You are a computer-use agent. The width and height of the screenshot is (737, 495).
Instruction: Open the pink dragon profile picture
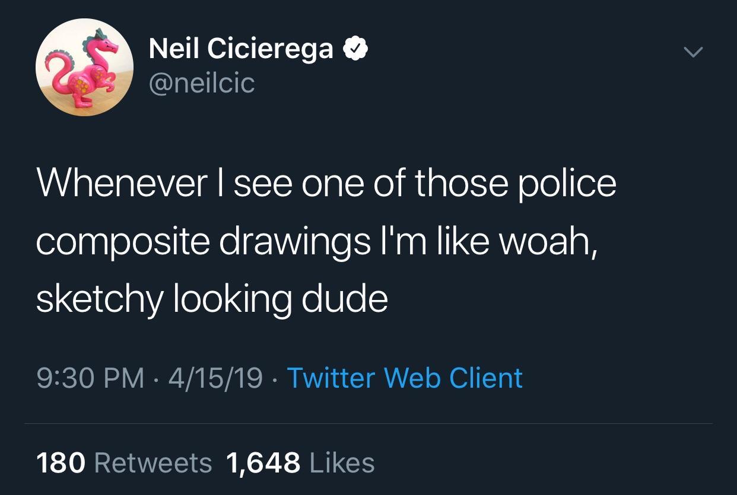coord(84,67)
